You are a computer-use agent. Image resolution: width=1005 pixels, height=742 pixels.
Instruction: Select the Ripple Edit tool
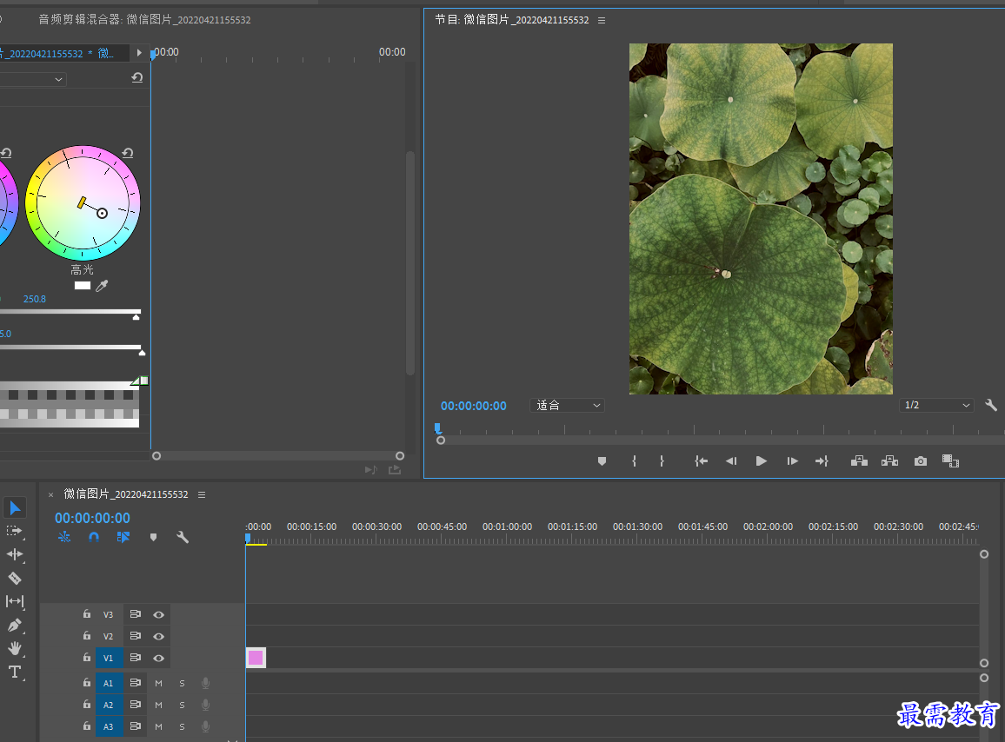click(x=15, y=554)
